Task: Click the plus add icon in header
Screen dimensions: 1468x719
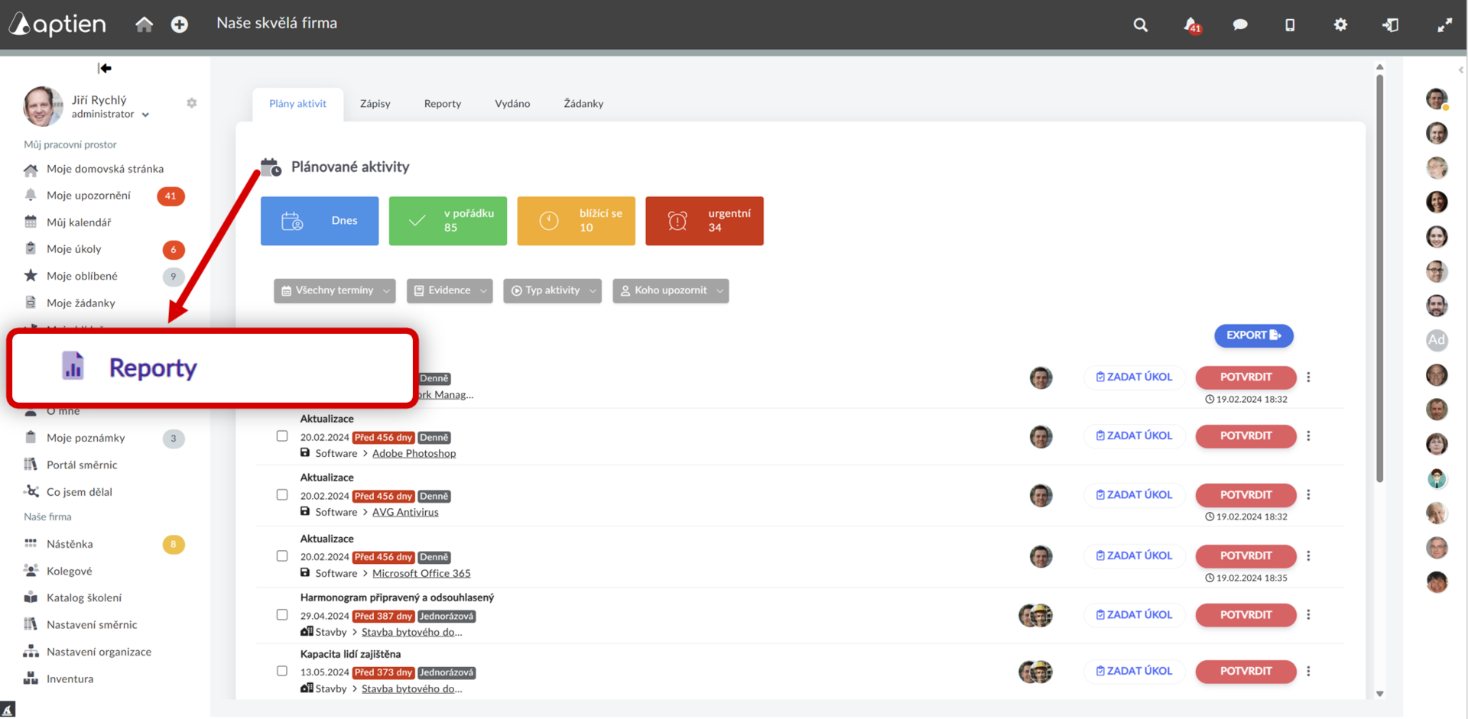Action: coord(180,24)
